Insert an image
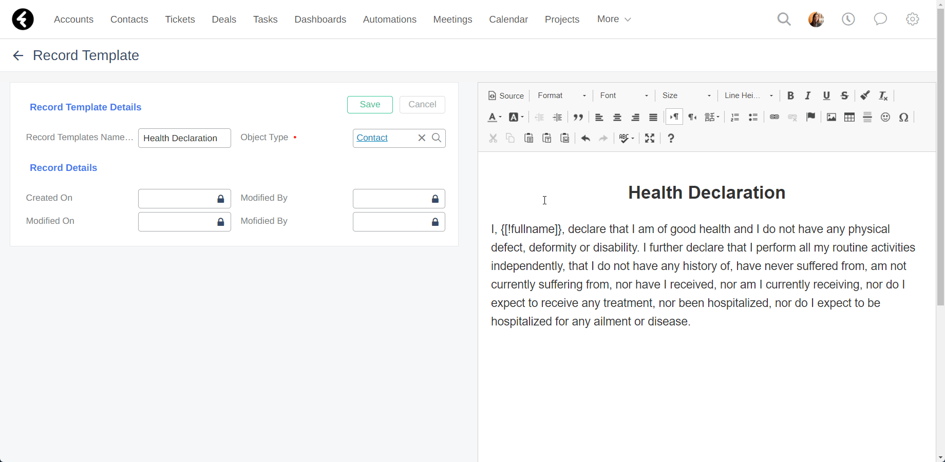This screenshot has width=945, height=462. 831,117
